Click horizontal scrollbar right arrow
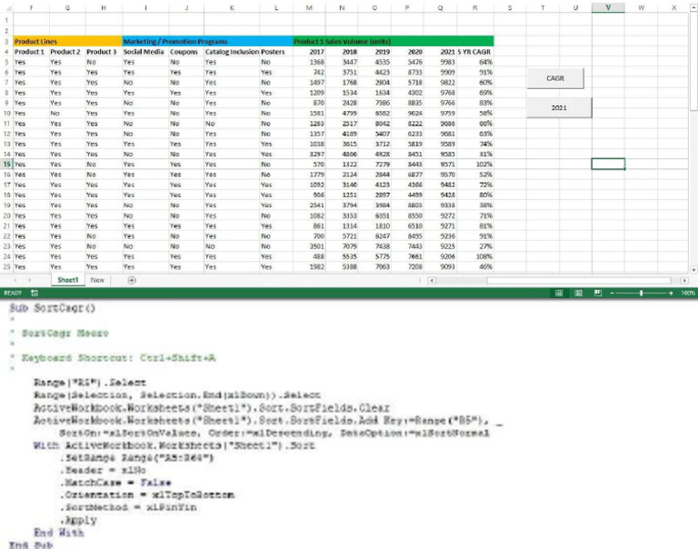This screenshot has width=698, height=549. (x=683, y=281)
